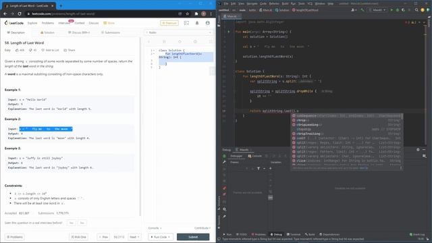This screenshot has width=432, height=243.
Task: Expand the Console panel in LeetCode
Action: (x=155, y=228)
